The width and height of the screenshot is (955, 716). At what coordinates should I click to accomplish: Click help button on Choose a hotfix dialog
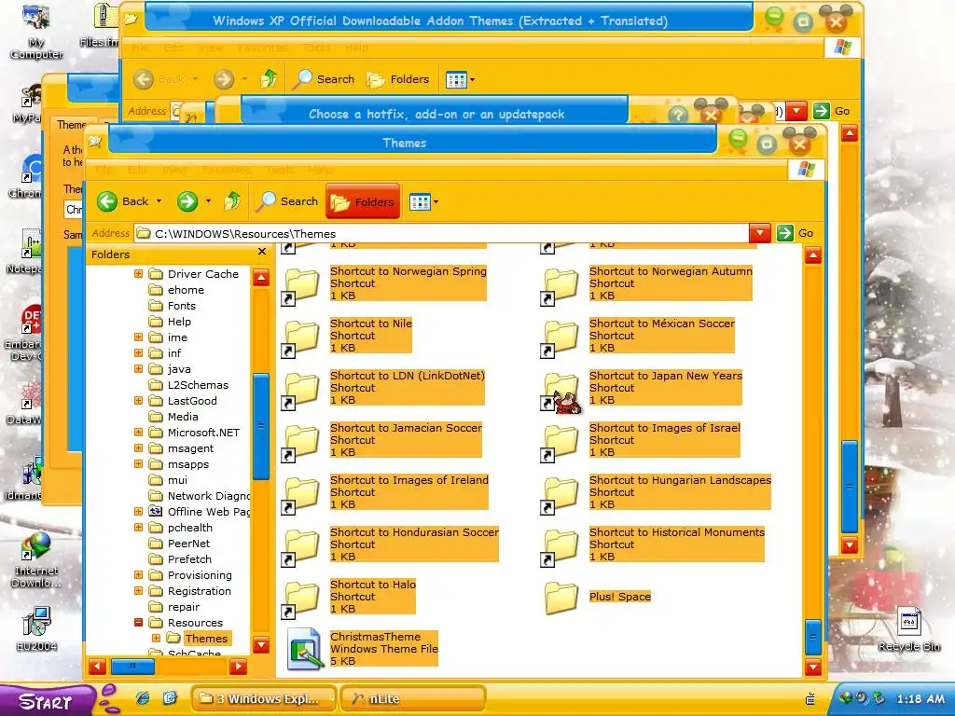click(678, 114)
